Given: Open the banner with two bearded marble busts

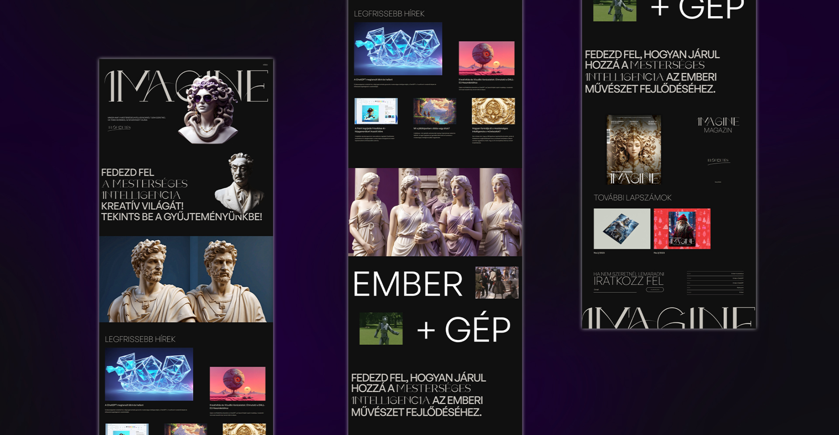Looking at the screenshot, I should coord(186,279).
